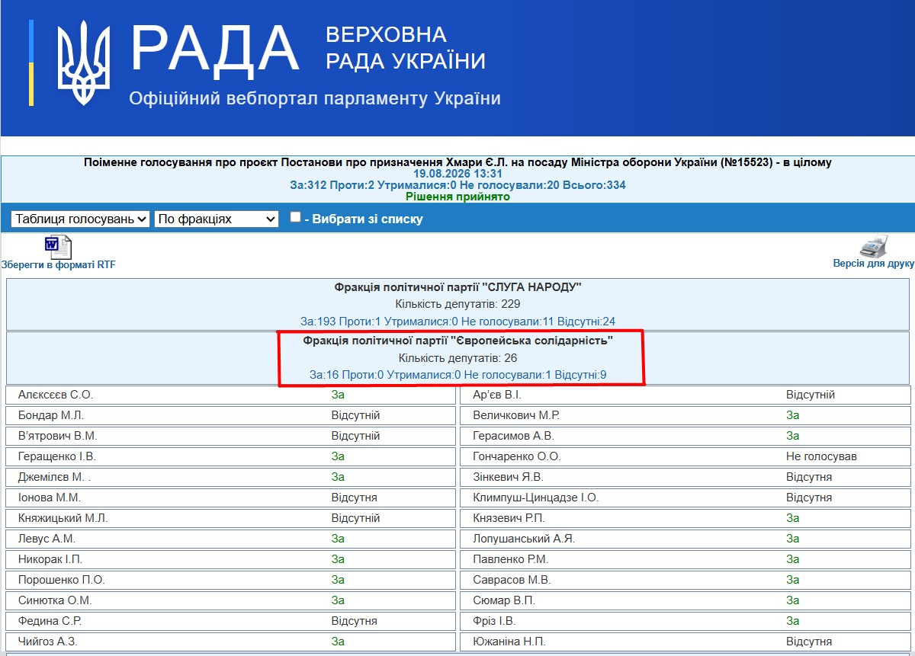The width and height of the screenshot is (915, 656).
Task: Check the Вибрати зі списку checkbox
Action: click(x=295, y=217)
